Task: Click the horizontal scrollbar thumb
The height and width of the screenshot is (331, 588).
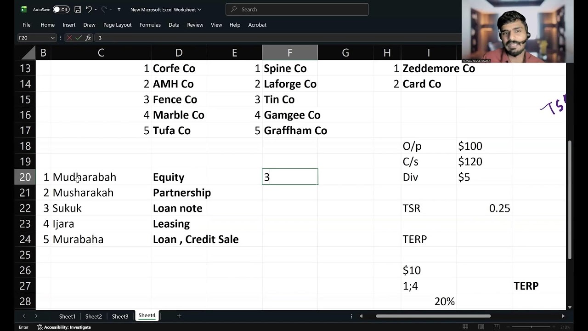Action: (433, 316)
